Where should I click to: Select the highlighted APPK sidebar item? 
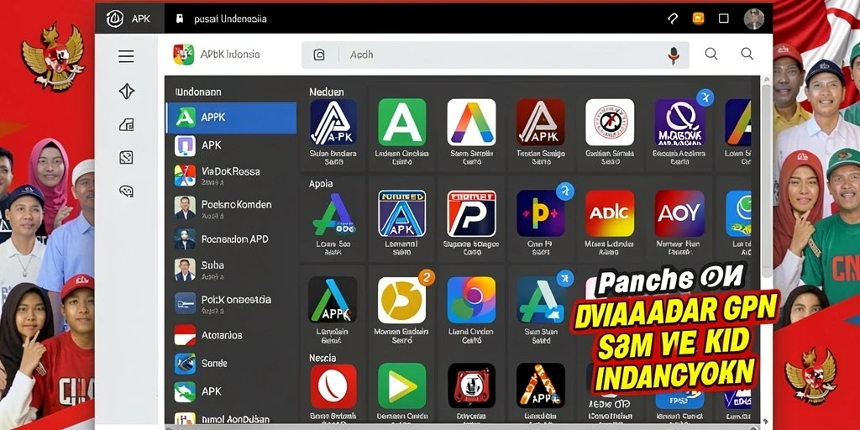pyautogui.click(x=231, y=118)
